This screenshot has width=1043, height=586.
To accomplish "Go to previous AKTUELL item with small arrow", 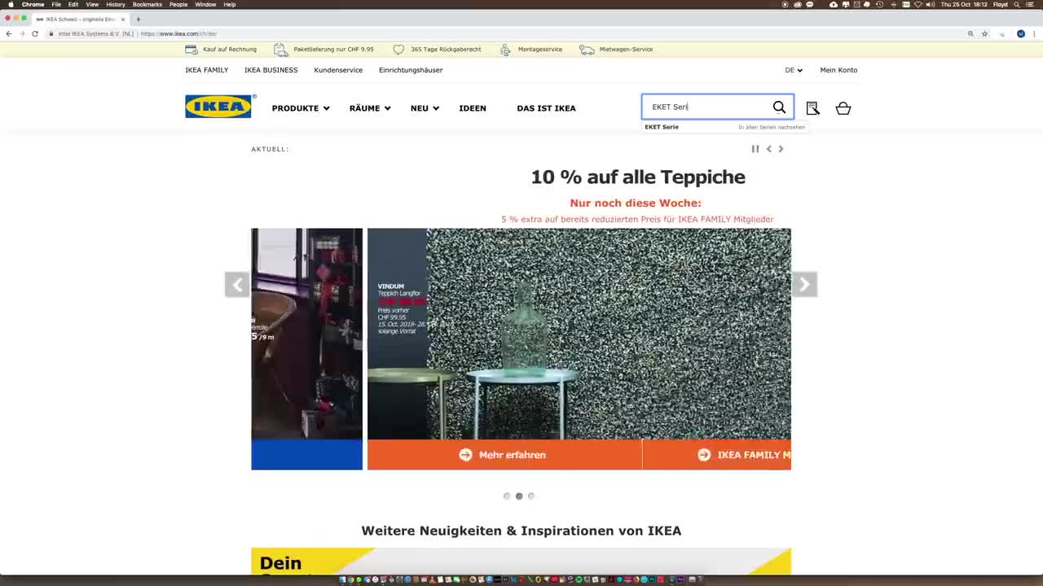I will (x=768, y=149).
